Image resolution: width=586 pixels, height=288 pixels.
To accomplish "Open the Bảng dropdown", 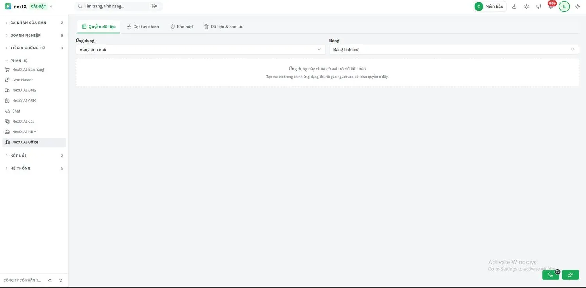I will coord(454,50).
